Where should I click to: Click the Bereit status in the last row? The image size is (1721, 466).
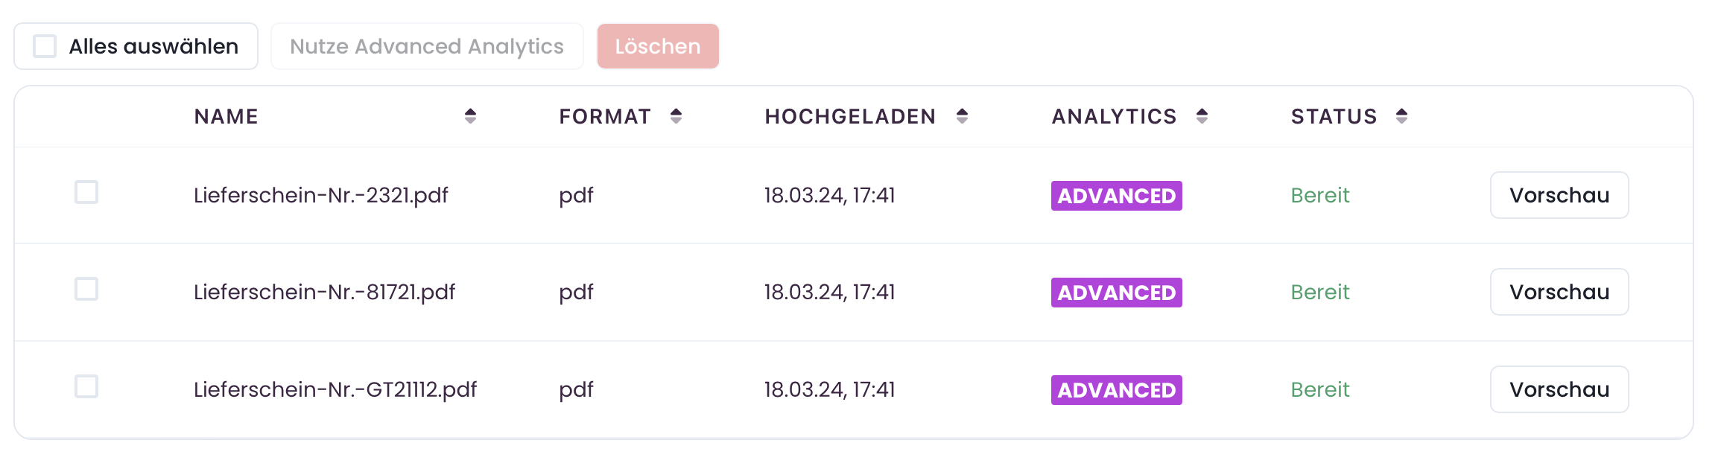(1320, 389)
